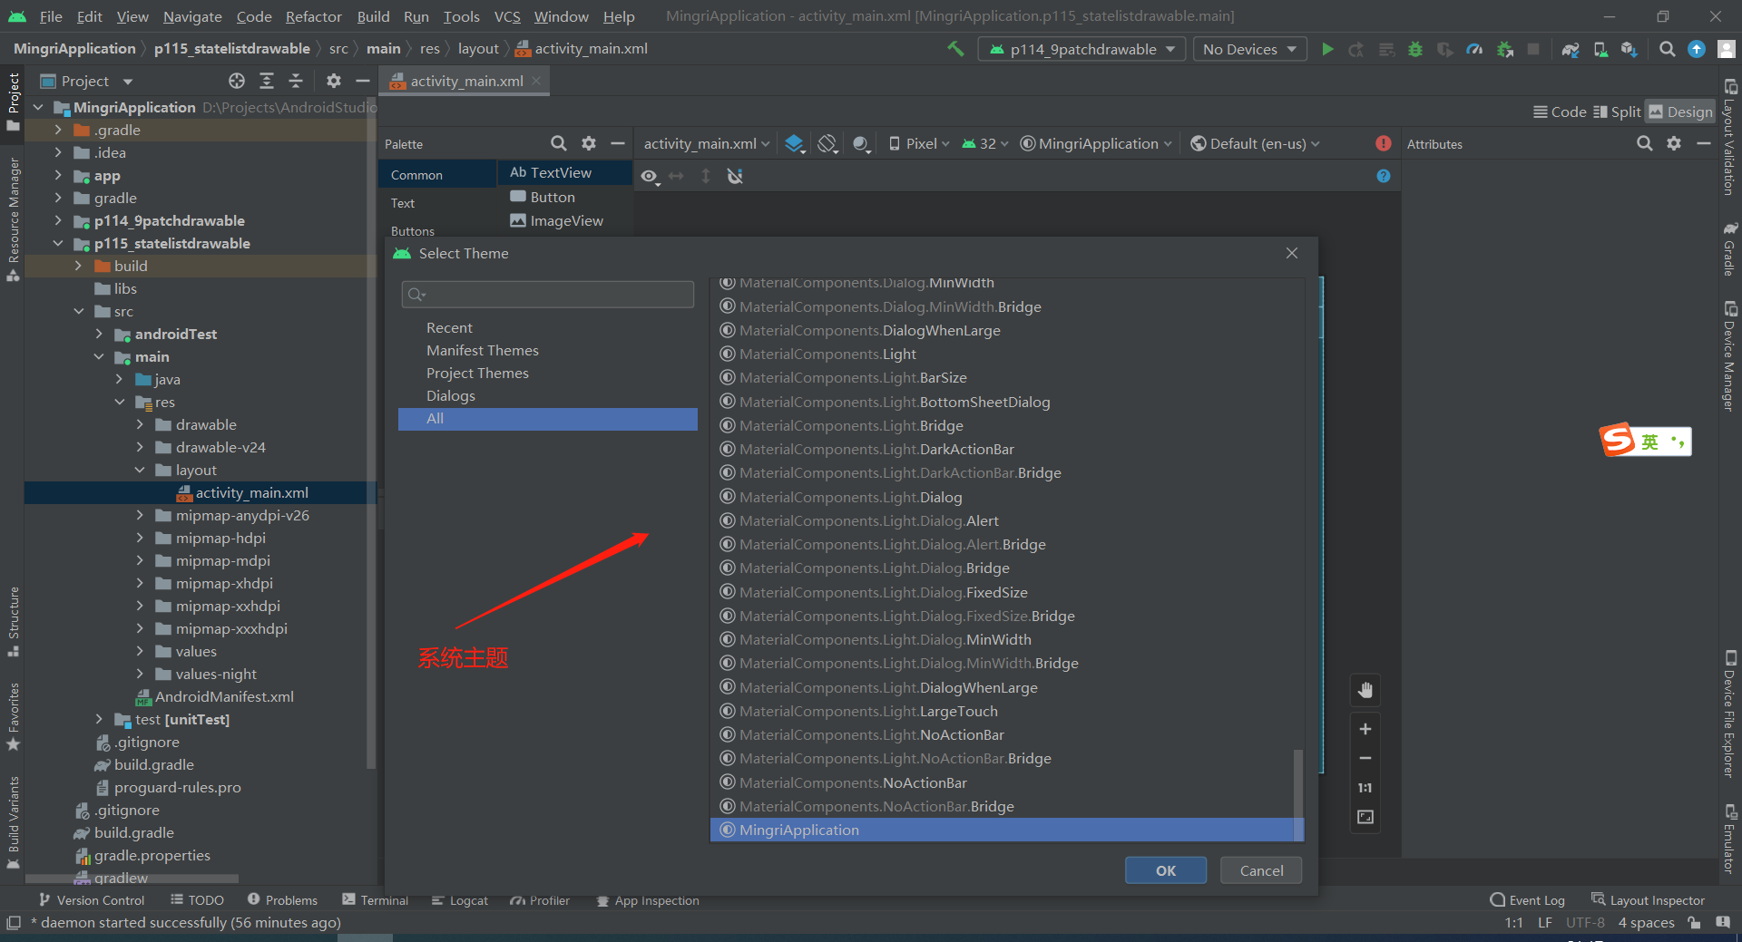
Task: Click OK in Select Theme dialog
Action: 1165,870
